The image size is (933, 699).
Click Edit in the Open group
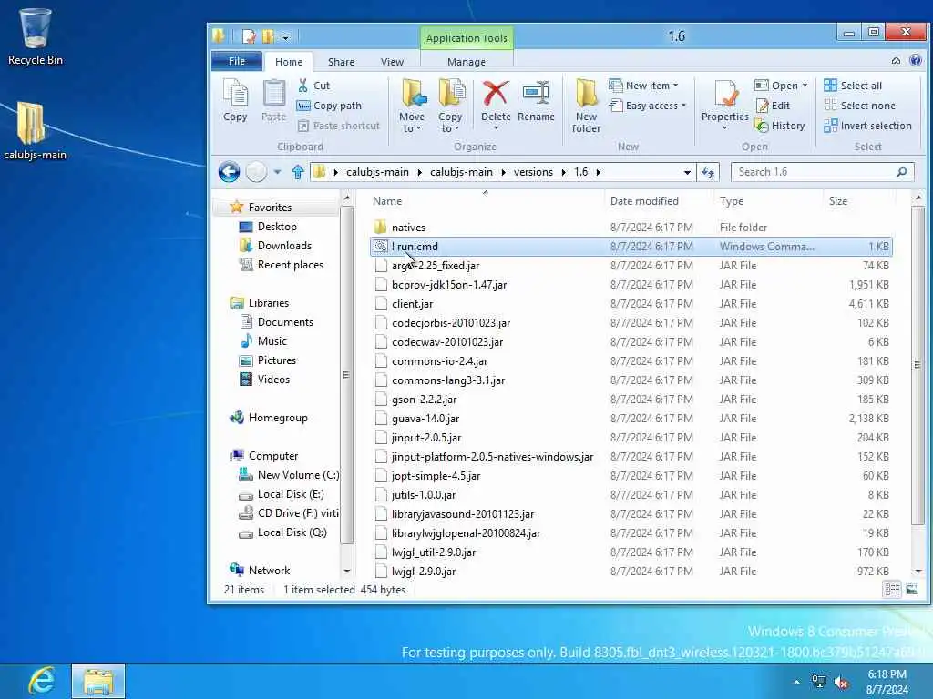pos(773,106)
